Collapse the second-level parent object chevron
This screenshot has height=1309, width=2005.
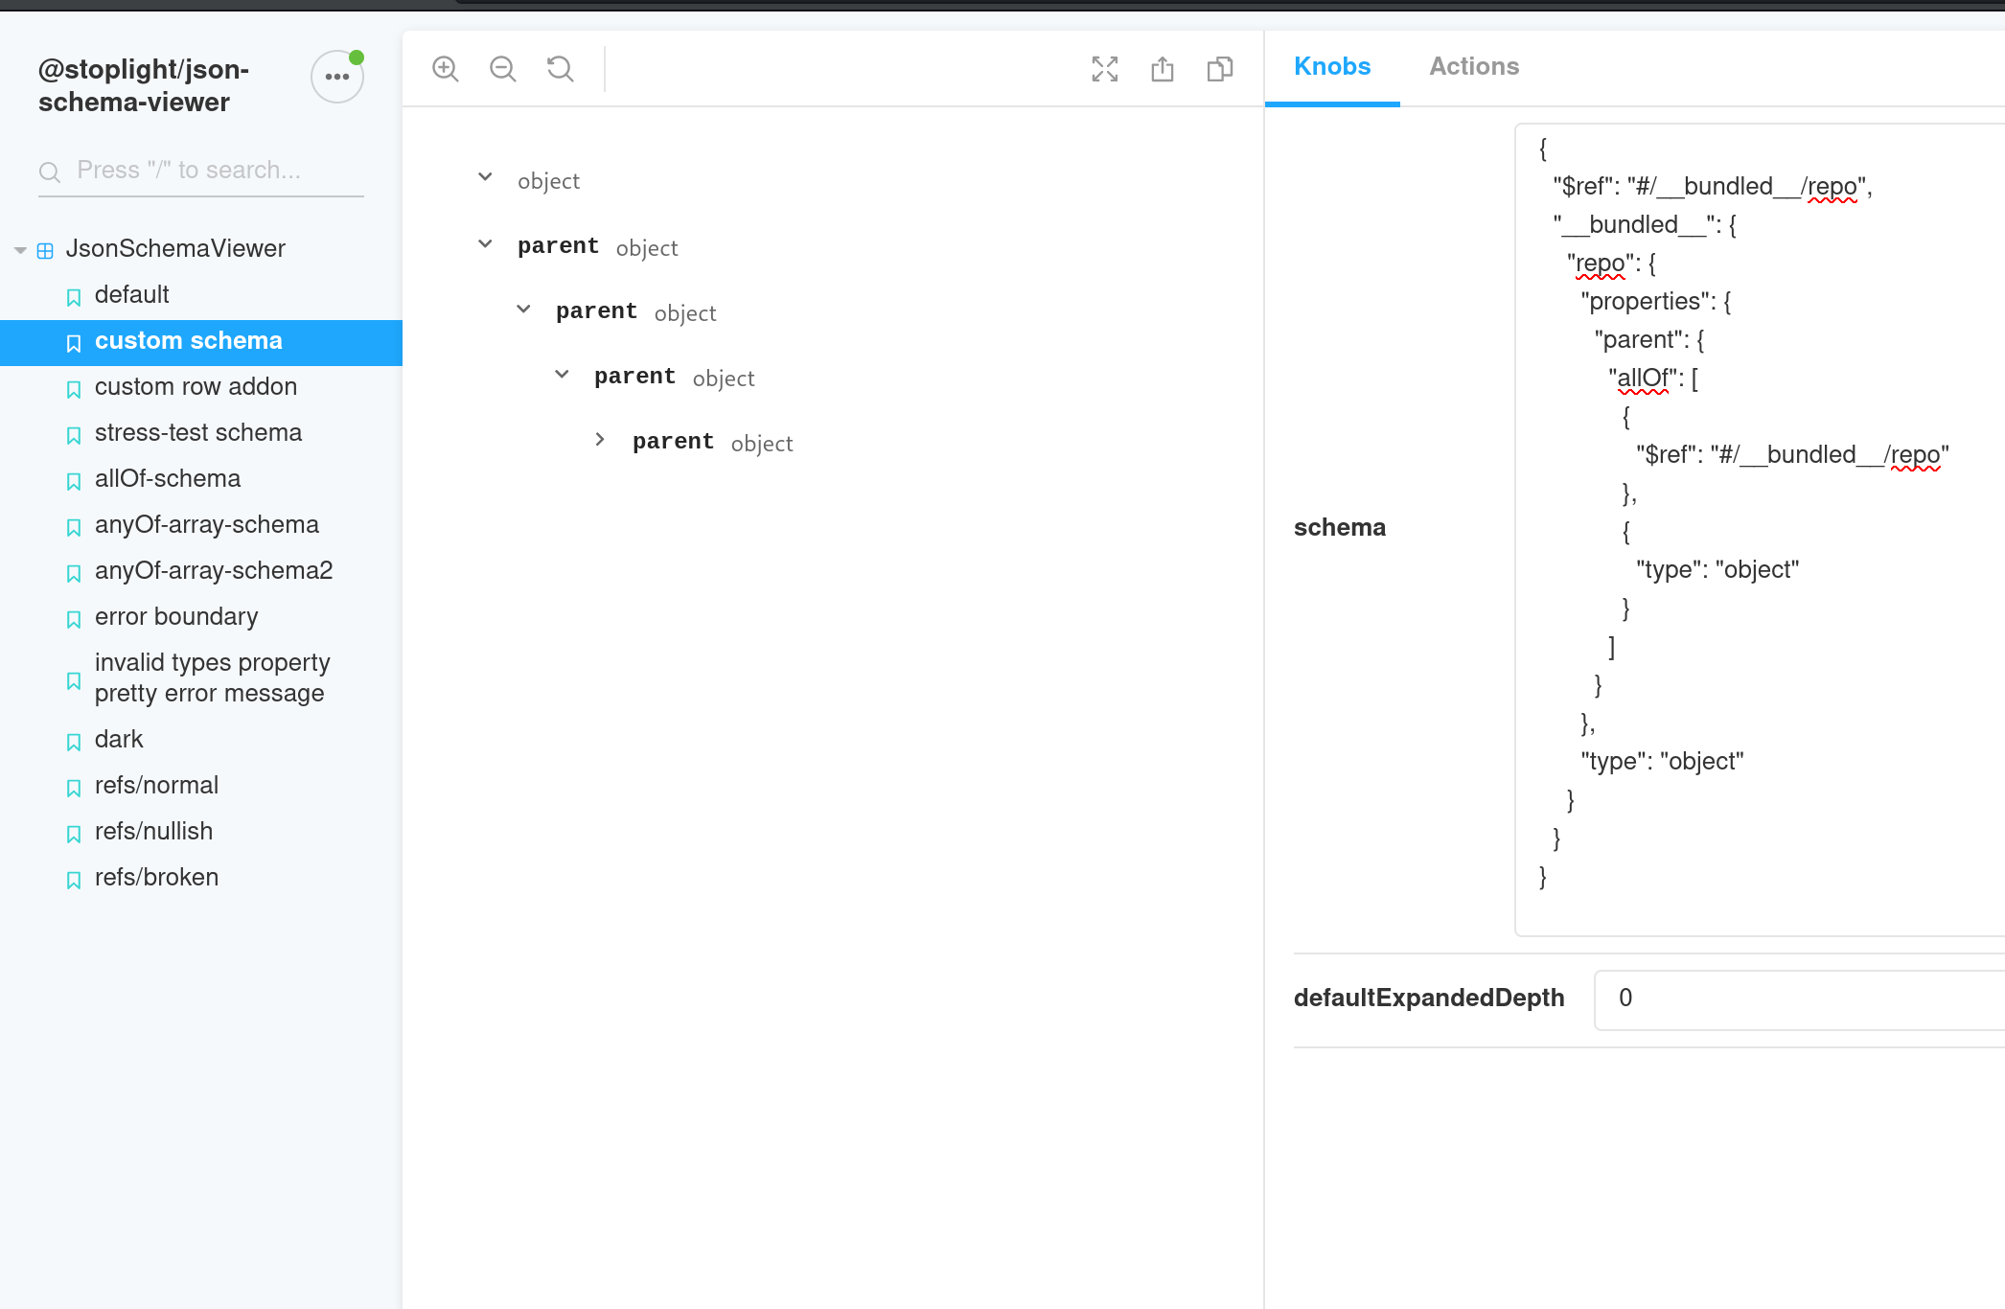523,310
